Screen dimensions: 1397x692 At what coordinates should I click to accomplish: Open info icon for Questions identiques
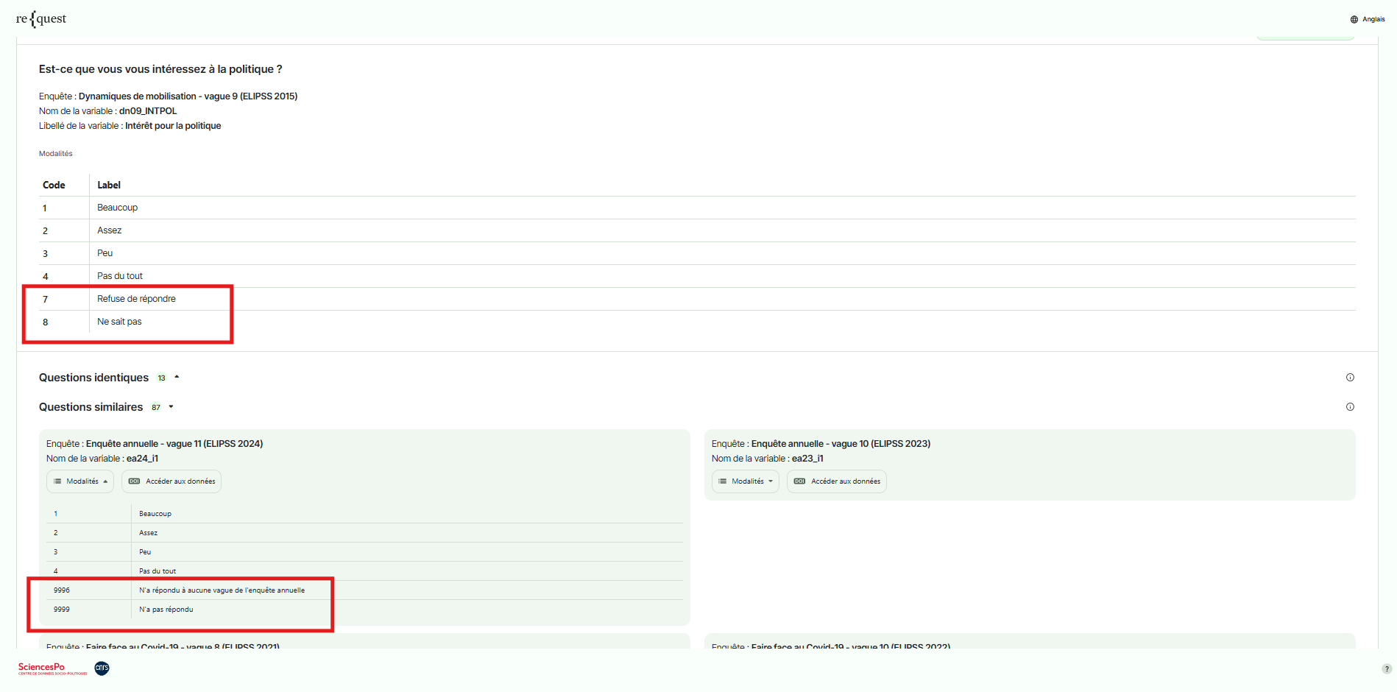click(x=1350, y=378)
